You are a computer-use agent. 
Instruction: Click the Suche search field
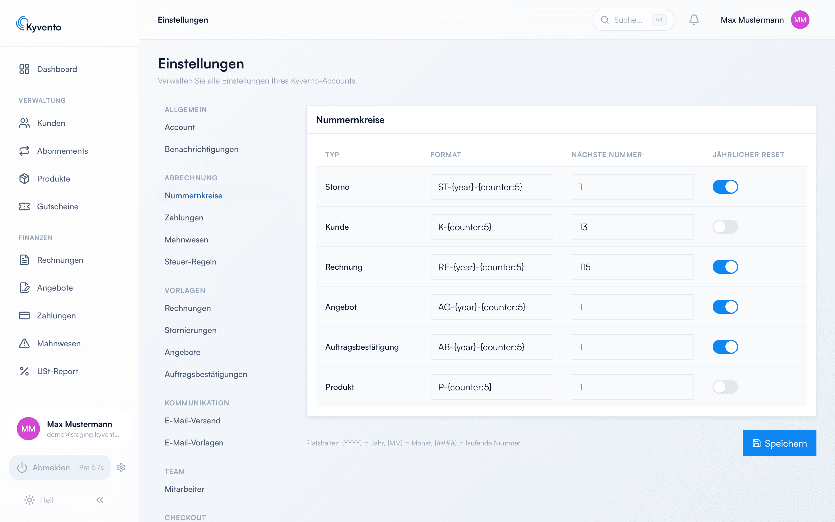(x=633, y=20)
